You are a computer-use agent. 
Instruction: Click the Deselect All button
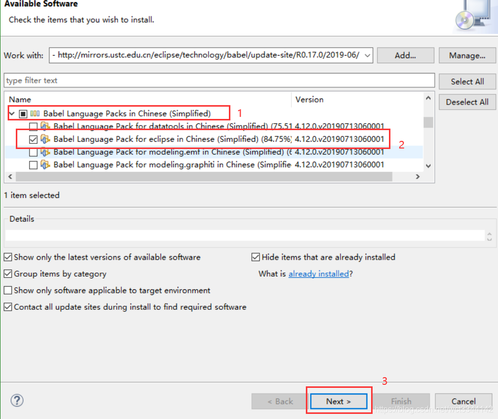tap(467, 102)
